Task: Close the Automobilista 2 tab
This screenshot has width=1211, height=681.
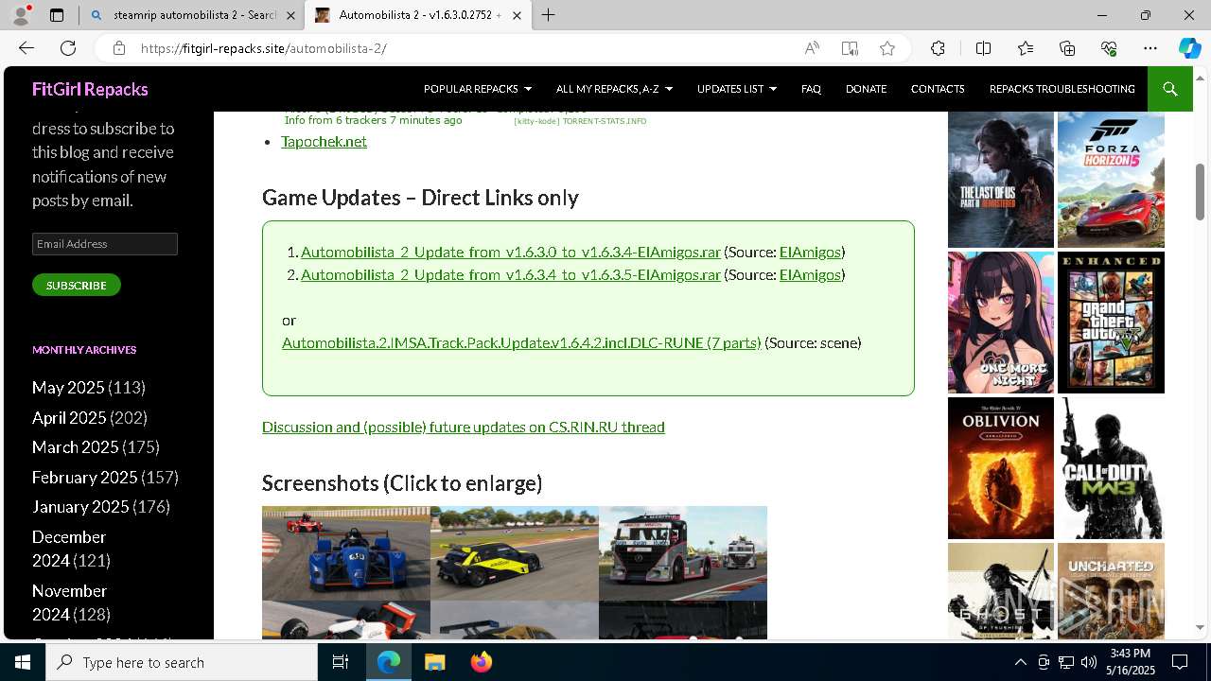Action: [517, 15]
